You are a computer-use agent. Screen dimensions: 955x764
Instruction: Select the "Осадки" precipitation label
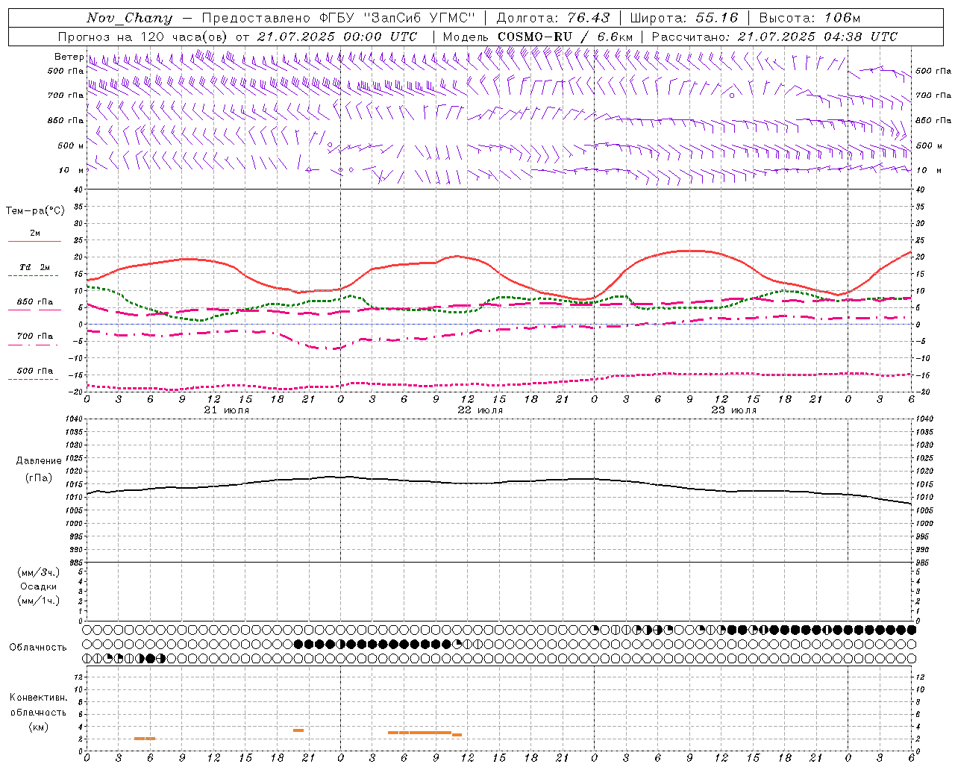click(x=39, y=586)
